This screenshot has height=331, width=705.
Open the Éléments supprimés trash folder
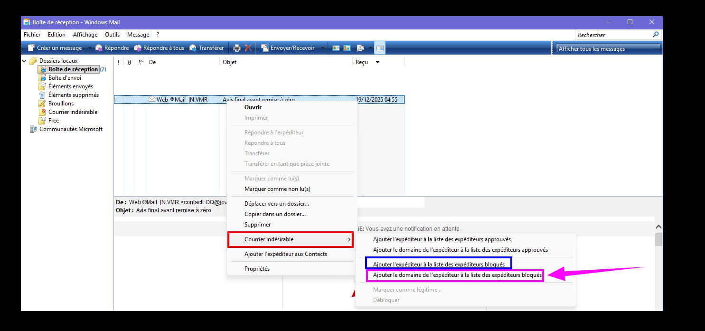[73, 95]
